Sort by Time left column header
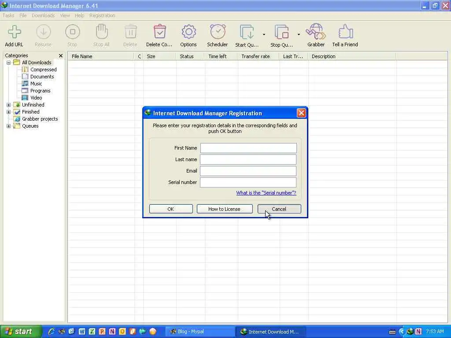The height and width of the screenshot is (338, 451). pyautogui.click(x=221, y=56)
